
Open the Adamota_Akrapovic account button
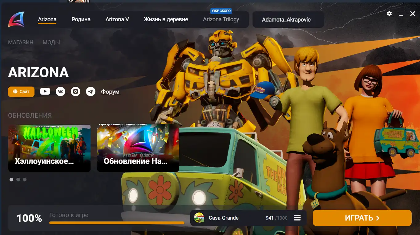pyautogui.click(x=288, y=20)
